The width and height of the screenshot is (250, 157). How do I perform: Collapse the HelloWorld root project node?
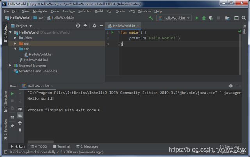point(11,32)
